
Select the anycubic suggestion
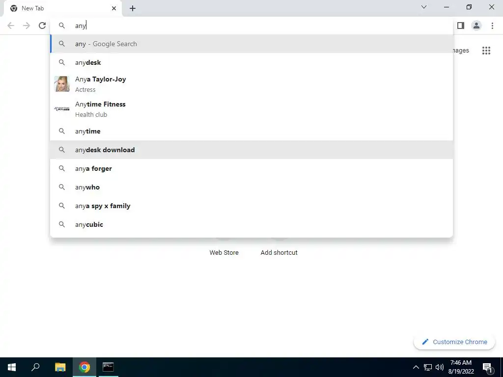251,224
